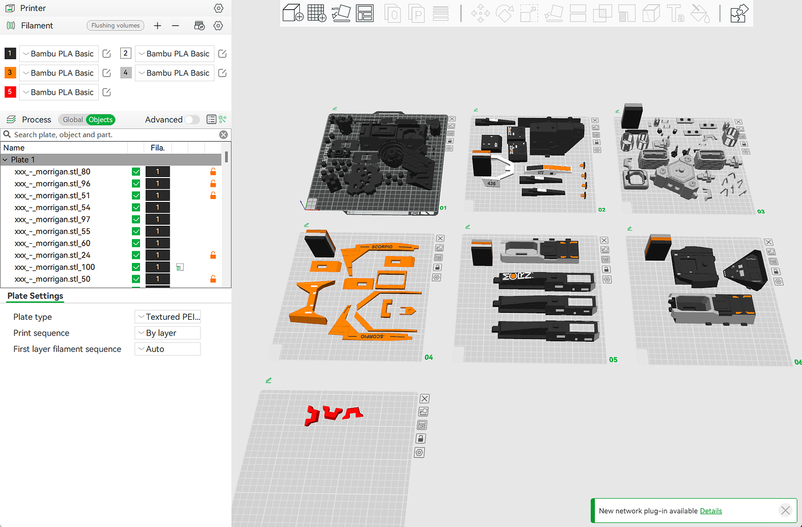Switch process view to Global
The height and width of the screenshot is (527, 802).
pyautogui.click(x=73, y=120)
